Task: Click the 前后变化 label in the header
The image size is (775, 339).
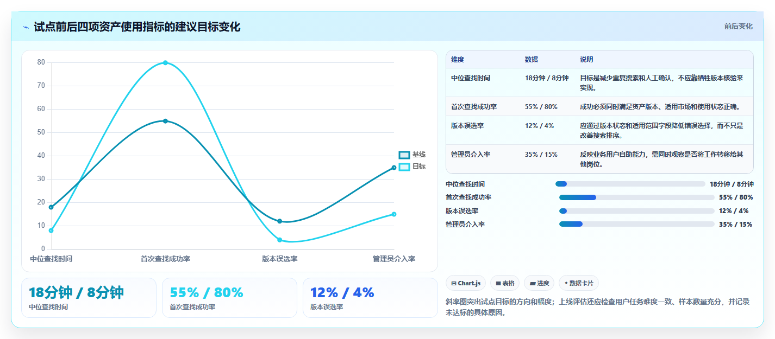Action: (x=738, y=26)
